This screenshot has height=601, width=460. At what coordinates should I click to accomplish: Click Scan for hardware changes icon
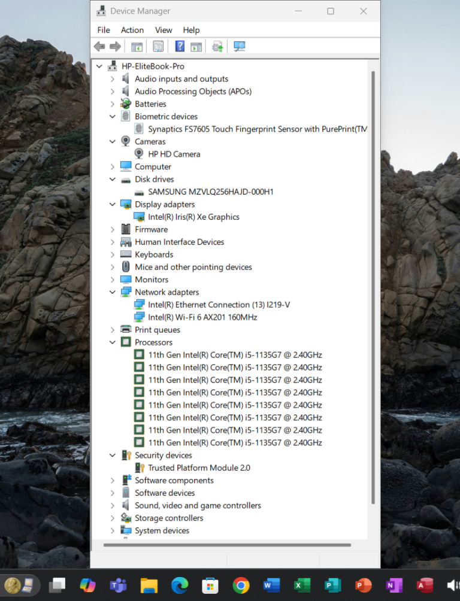pyautogui.click(x=240, y=47)
